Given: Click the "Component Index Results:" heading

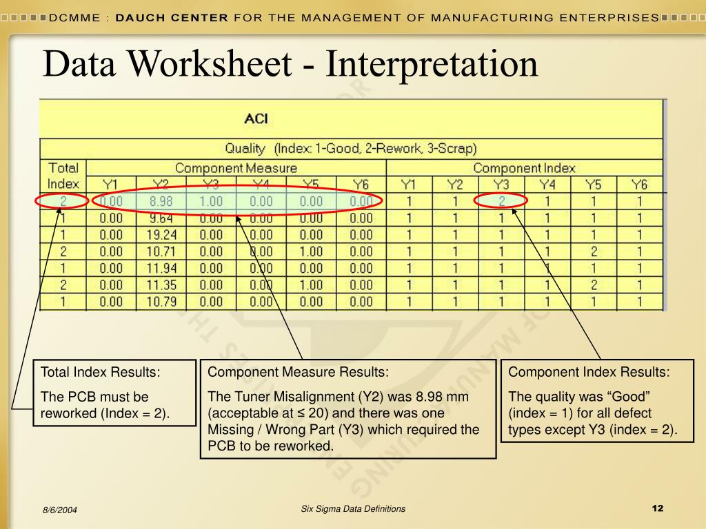Looking at the screenshot, I should (x=589, y=372).
